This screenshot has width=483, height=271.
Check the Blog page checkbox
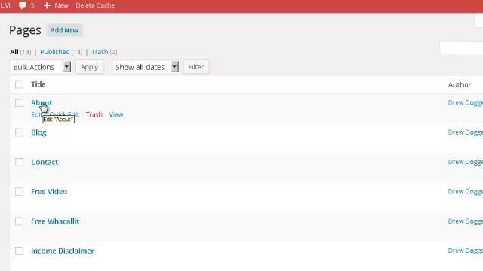coord(19,132)
